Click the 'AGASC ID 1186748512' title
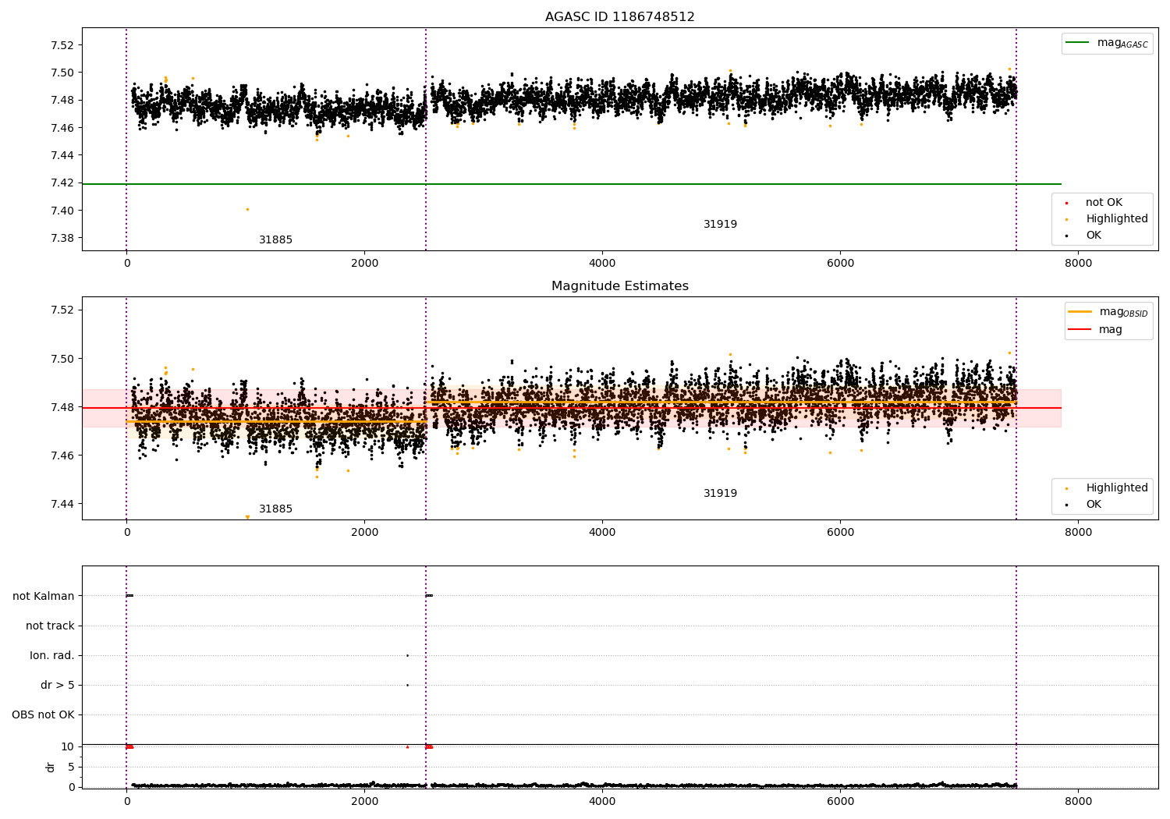 (x=619, y=17)
